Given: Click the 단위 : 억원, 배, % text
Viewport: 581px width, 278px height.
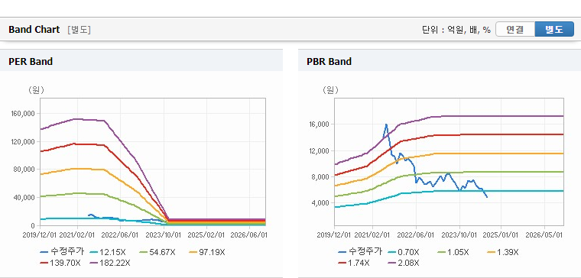Looking at the screenshot, I should 456,30.
